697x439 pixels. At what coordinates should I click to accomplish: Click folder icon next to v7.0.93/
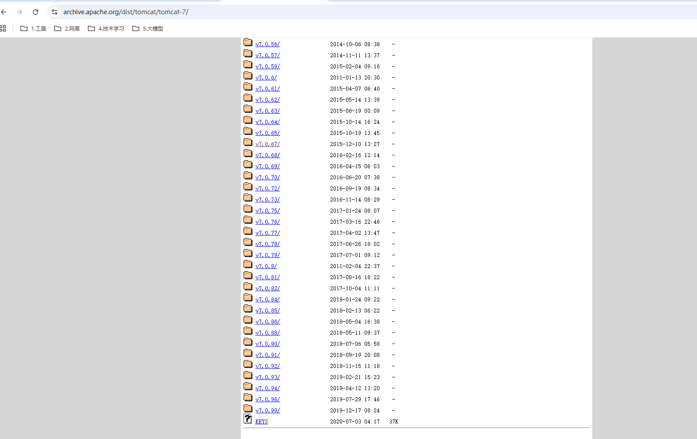pyautogui.click(x=248, y=376)
